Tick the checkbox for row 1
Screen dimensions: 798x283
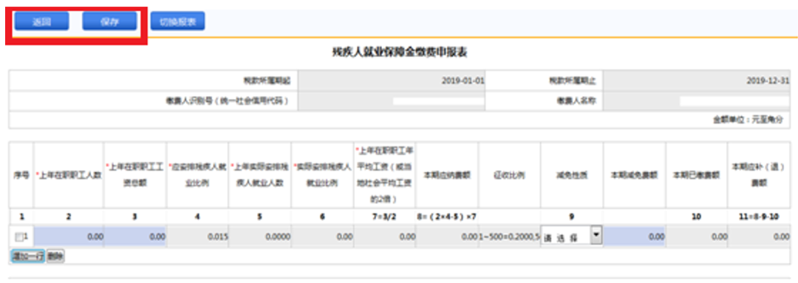point(18,236)
